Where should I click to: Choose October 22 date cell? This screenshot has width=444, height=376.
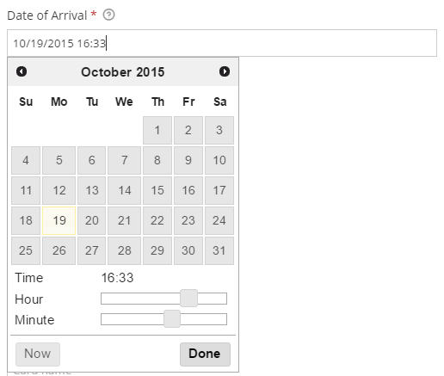(x=157, y=220)
